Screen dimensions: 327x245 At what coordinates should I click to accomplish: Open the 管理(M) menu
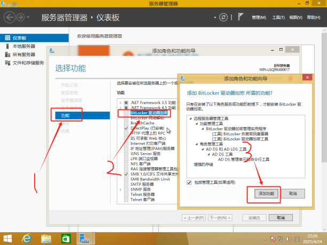(259, 18)
